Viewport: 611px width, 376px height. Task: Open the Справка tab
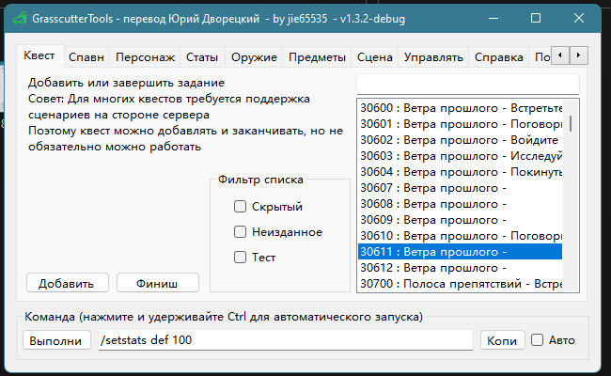tap(498, 57)
